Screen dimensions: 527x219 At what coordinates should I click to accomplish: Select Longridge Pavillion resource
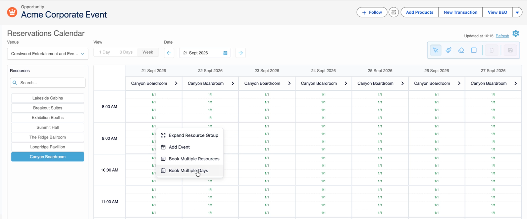point(48,147)
